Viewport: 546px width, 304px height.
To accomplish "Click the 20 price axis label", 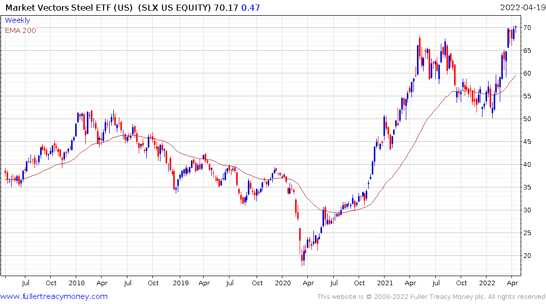I will [x=527, y=256].
